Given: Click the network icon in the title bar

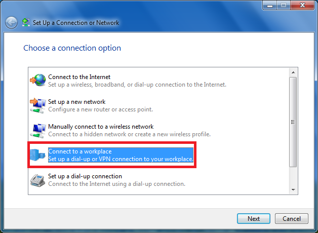Looking at the screenshot, I should 26,22.
